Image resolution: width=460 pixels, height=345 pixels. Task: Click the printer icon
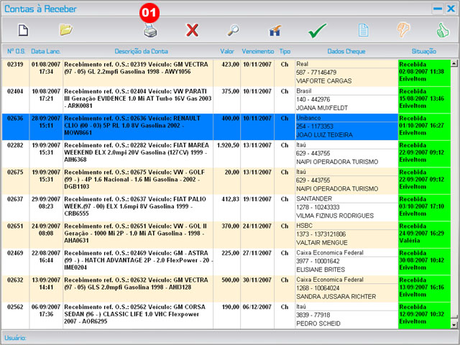click(x=150, y=30)
